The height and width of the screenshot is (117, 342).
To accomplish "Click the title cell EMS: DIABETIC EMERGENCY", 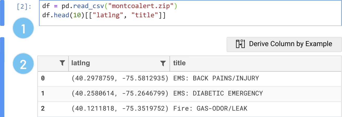I will (218, 93).
